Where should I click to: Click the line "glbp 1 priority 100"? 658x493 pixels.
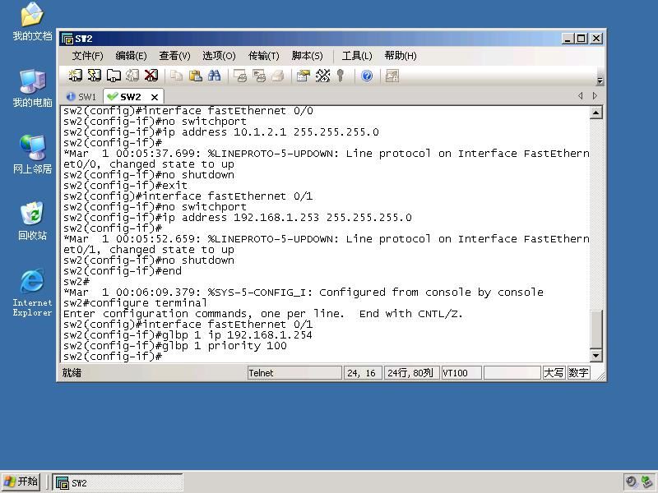[175, 346]
